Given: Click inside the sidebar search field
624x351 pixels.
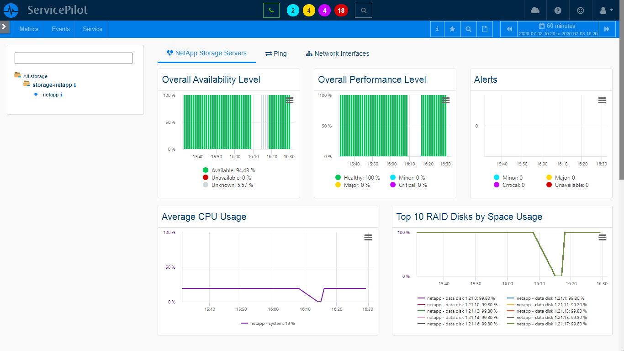Looking at the screenshot, I should point(73,58).
